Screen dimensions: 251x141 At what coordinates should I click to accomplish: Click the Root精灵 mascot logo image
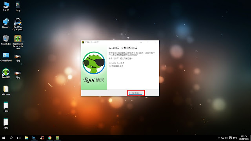(94, 63)
